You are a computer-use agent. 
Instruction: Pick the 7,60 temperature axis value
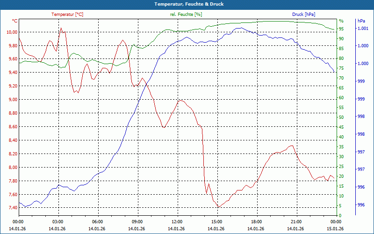tap(13, 195)
